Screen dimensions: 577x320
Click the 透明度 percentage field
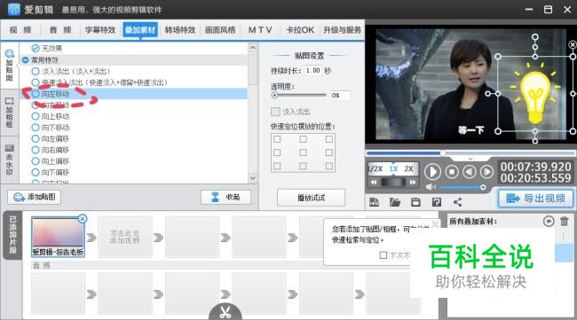pos(340,95)
